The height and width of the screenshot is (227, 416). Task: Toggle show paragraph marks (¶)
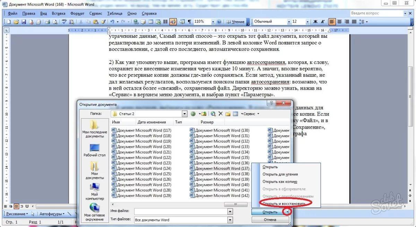pos(189,21)
